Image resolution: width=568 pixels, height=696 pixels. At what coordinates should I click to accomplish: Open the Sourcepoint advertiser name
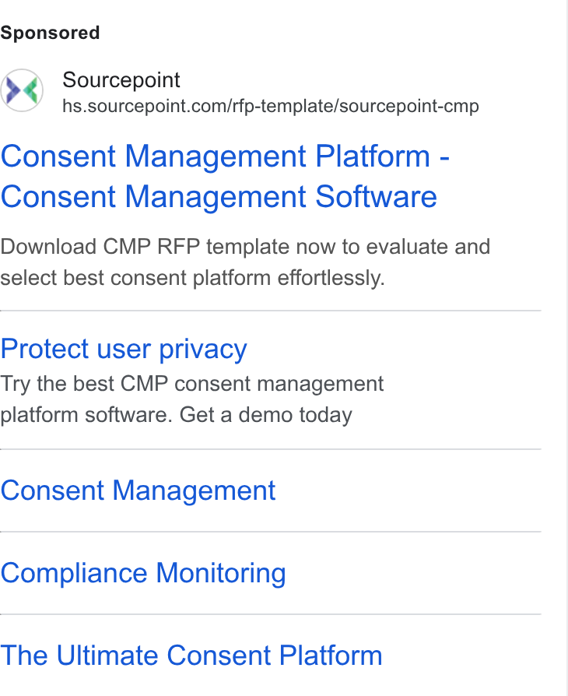pos(121,80)
